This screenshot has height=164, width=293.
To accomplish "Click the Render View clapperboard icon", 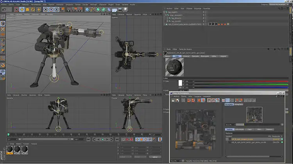I will tap(69, 9).
